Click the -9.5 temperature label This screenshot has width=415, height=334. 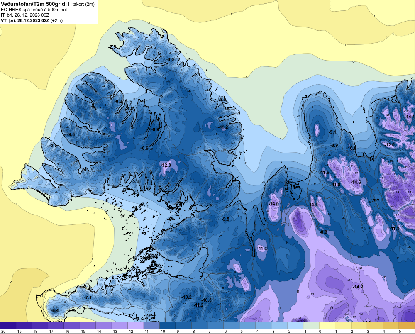(x=225, y=219)
